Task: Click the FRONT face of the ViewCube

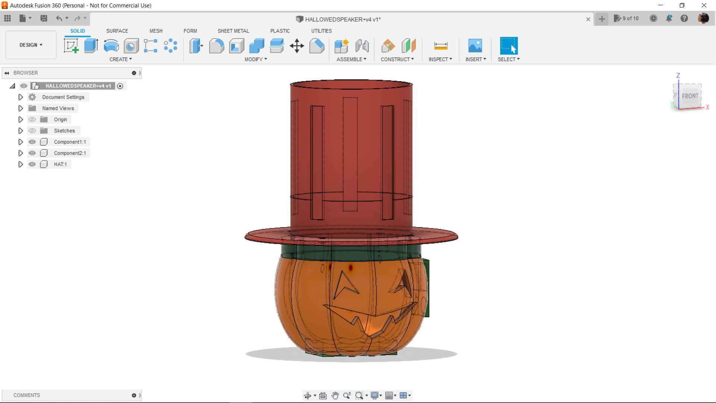Action: pyautogui.click(x=690, y=96)
